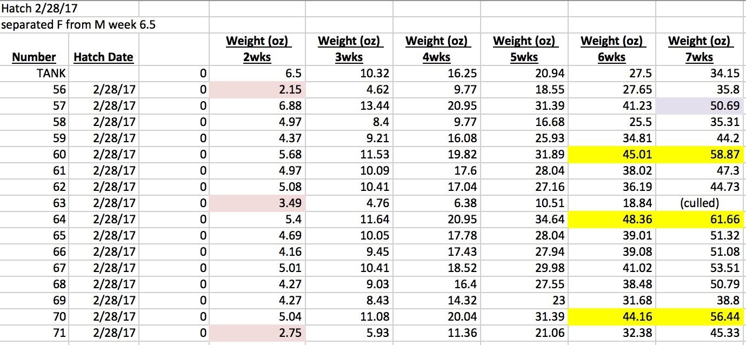Select the "(culled)" cell for bird 63
Image resolution: width=746 pixels, height=345 pixels.
click(x=700, y=203)
